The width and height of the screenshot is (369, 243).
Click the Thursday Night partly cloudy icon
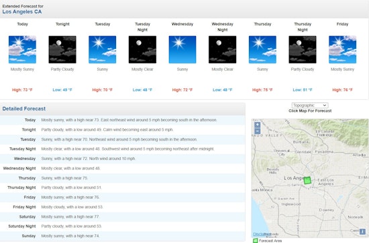(303, 50)
